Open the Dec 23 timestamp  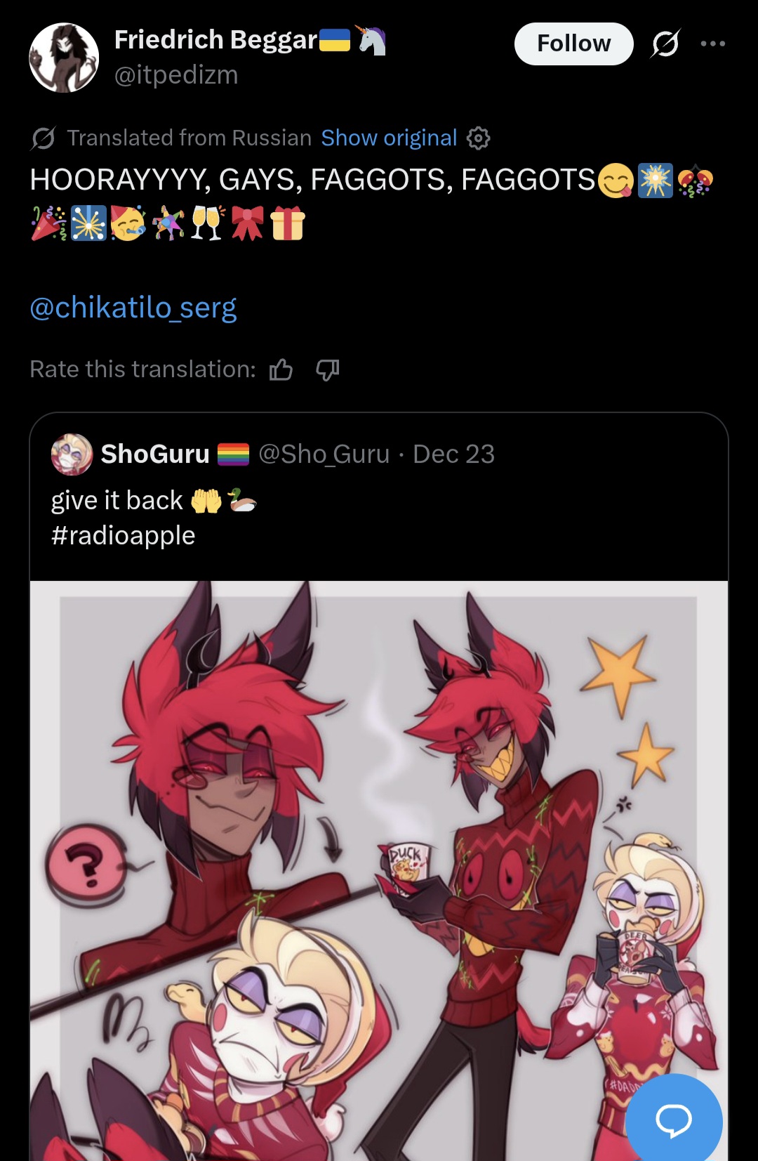click(453, 454)
